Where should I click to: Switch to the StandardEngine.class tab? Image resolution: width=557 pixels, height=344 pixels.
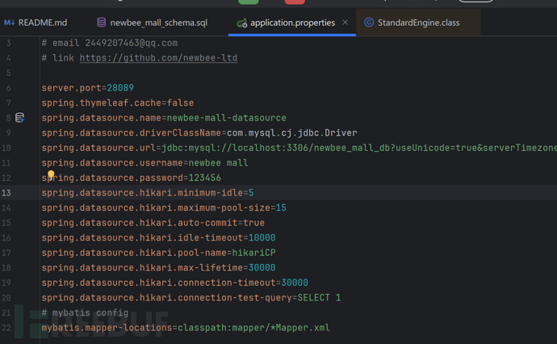[x=418, y=23]
